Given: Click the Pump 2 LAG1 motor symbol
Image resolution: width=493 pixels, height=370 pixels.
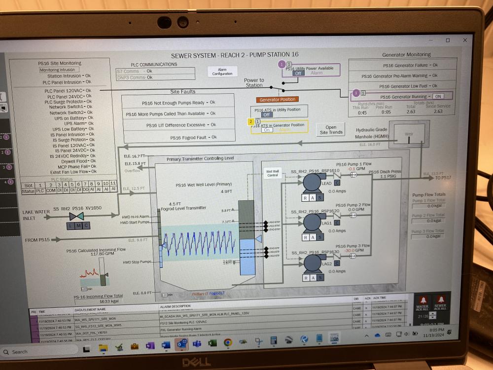Looking at the screenshot, I should click(312, 222).
